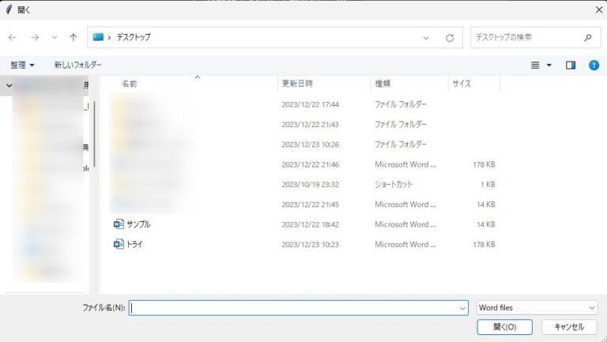Sort files by 更新日時 column header
The image size is (607, 342).
point(297,83)
